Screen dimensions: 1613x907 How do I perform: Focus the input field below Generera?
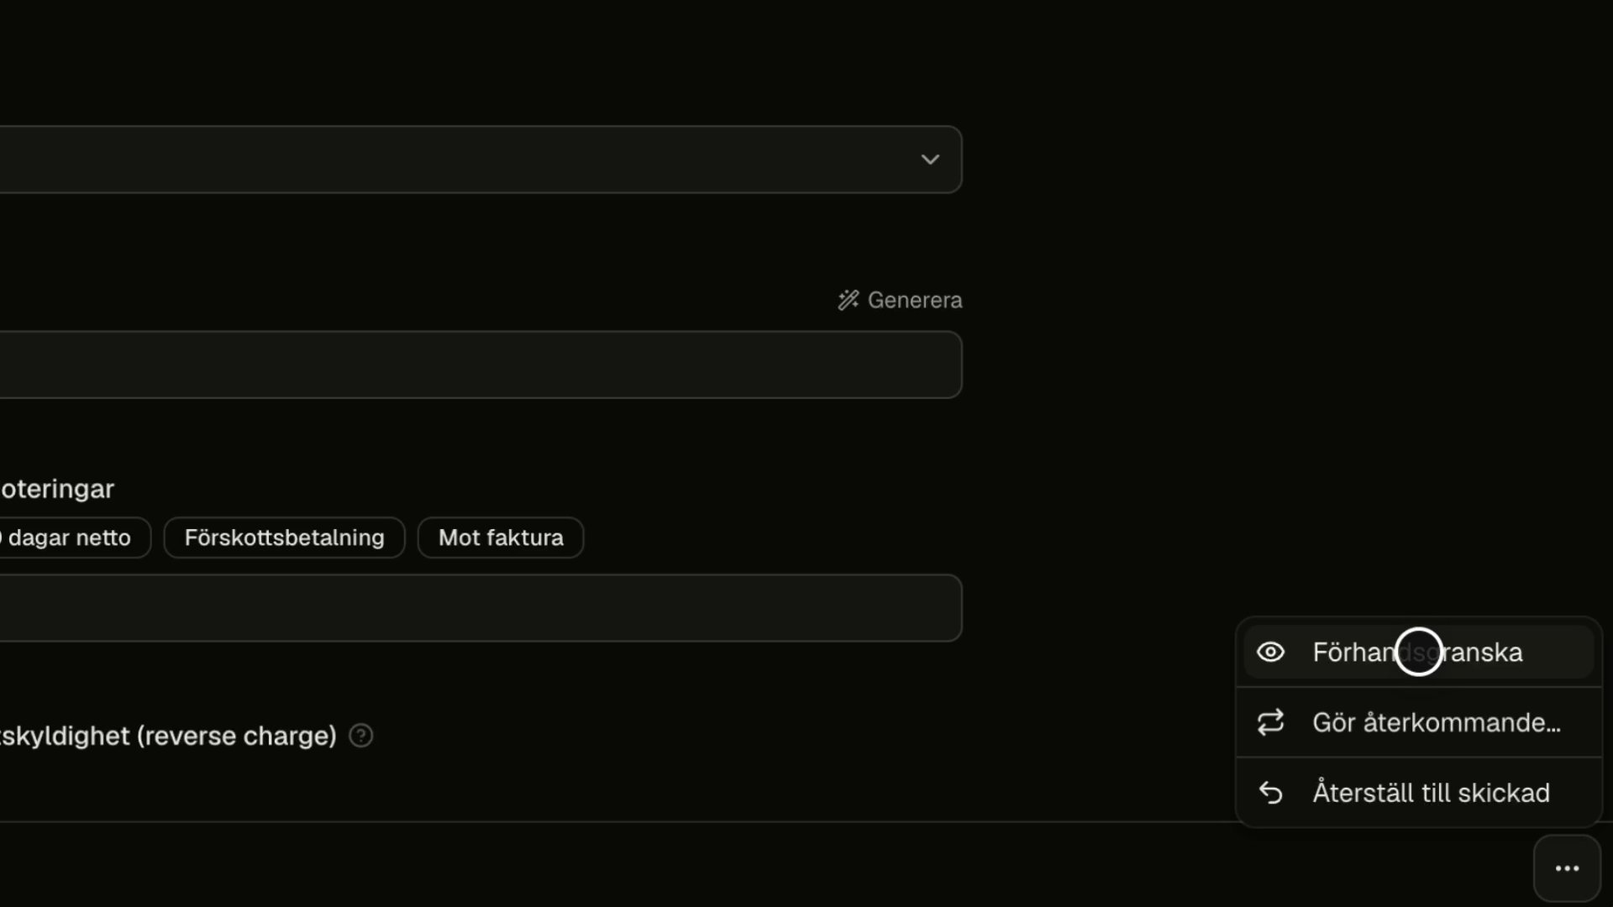(481, 364)
